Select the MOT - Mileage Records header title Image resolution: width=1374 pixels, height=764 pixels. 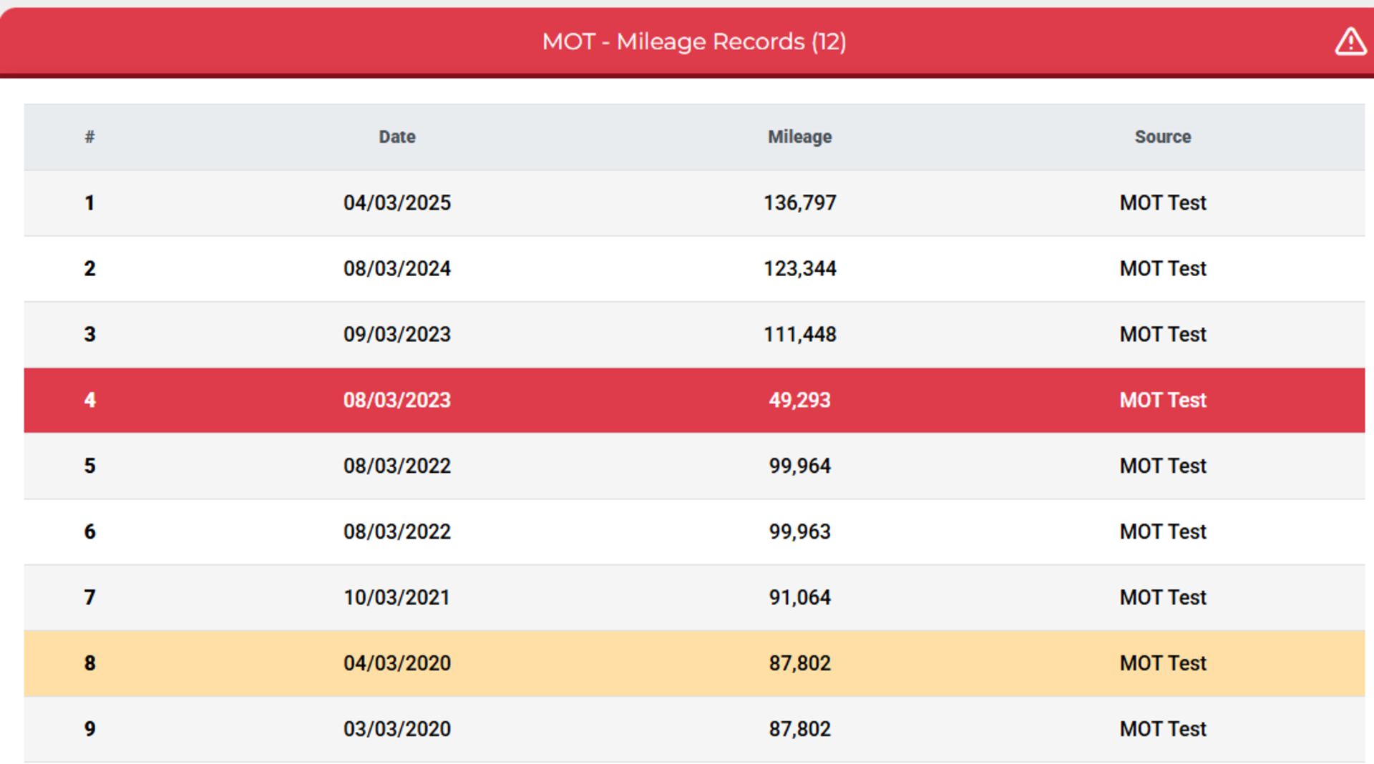point(694,41)
